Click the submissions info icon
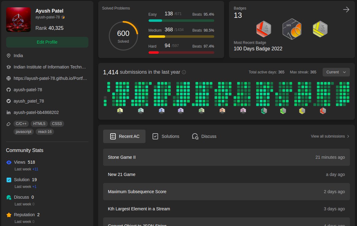This screenshot has height=226, width=357. click(x=184, y=72)
